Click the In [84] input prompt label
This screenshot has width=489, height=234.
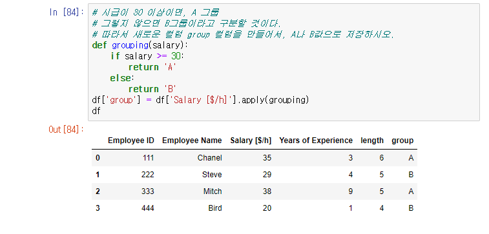pos(67,12)
